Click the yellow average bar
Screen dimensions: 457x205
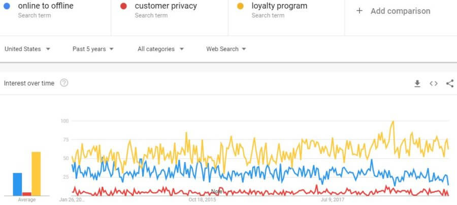tap(36, 174)
